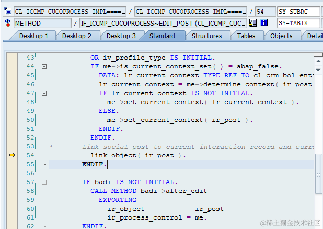Click line number 43 in the gutter
Screen dimensions: 323x229
(30, 58)
